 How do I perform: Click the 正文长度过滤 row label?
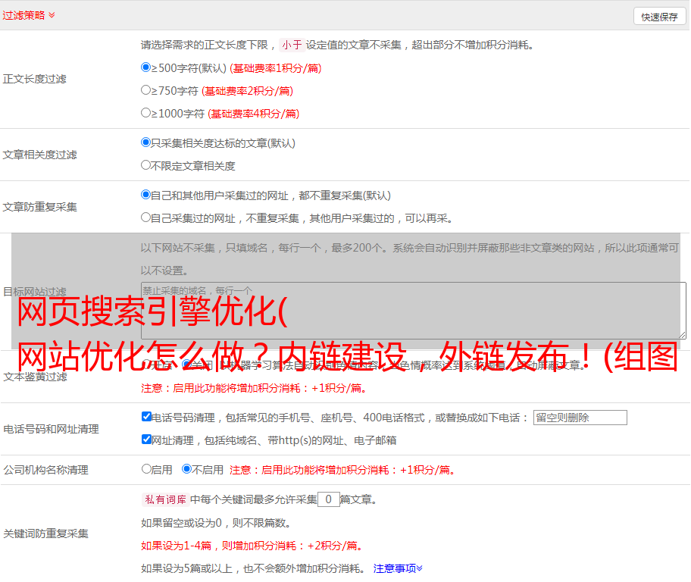(34, 79)
